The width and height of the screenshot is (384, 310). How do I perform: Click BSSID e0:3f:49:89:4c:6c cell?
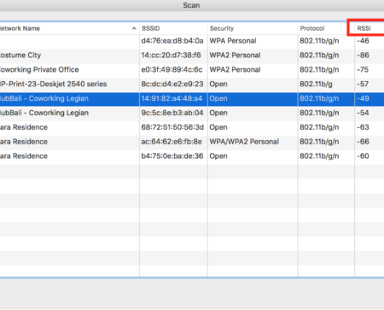click(x=172, y=70)
